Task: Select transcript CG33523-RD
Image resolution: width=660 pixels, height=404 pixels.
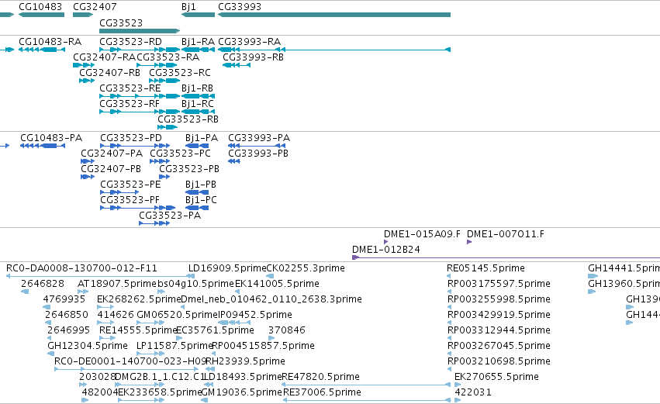Action: coord(130,42)
